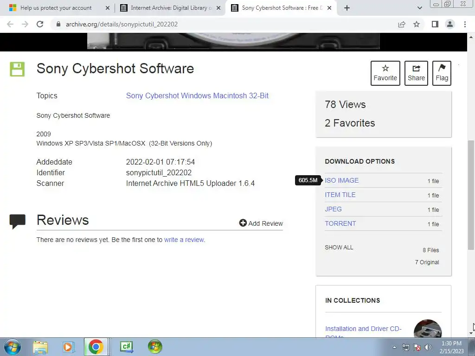475x356 pixels.
Task: Open a new browser tab with plus
Action: pyautogui.click(x=347, y=8)
